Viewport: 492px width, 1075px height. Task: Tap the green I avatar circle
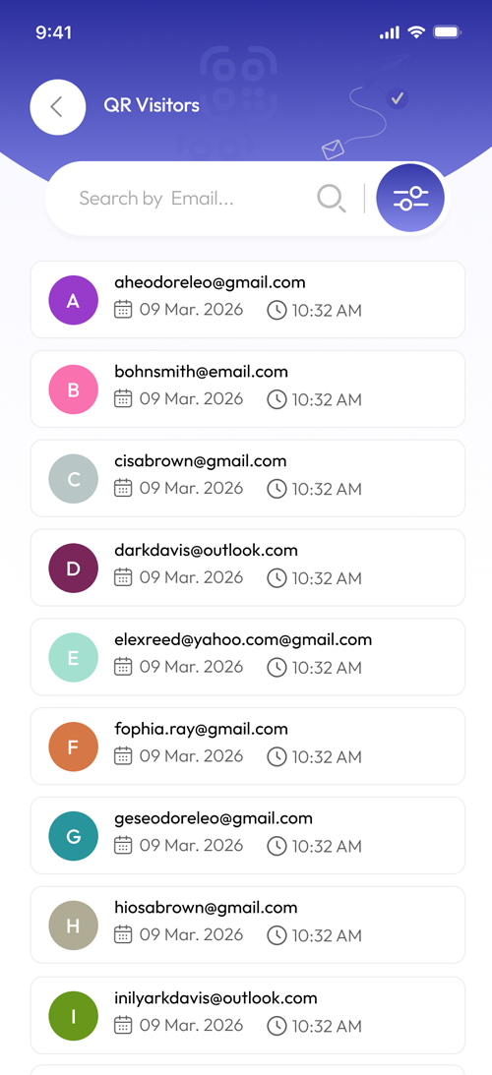(74, 1016)
